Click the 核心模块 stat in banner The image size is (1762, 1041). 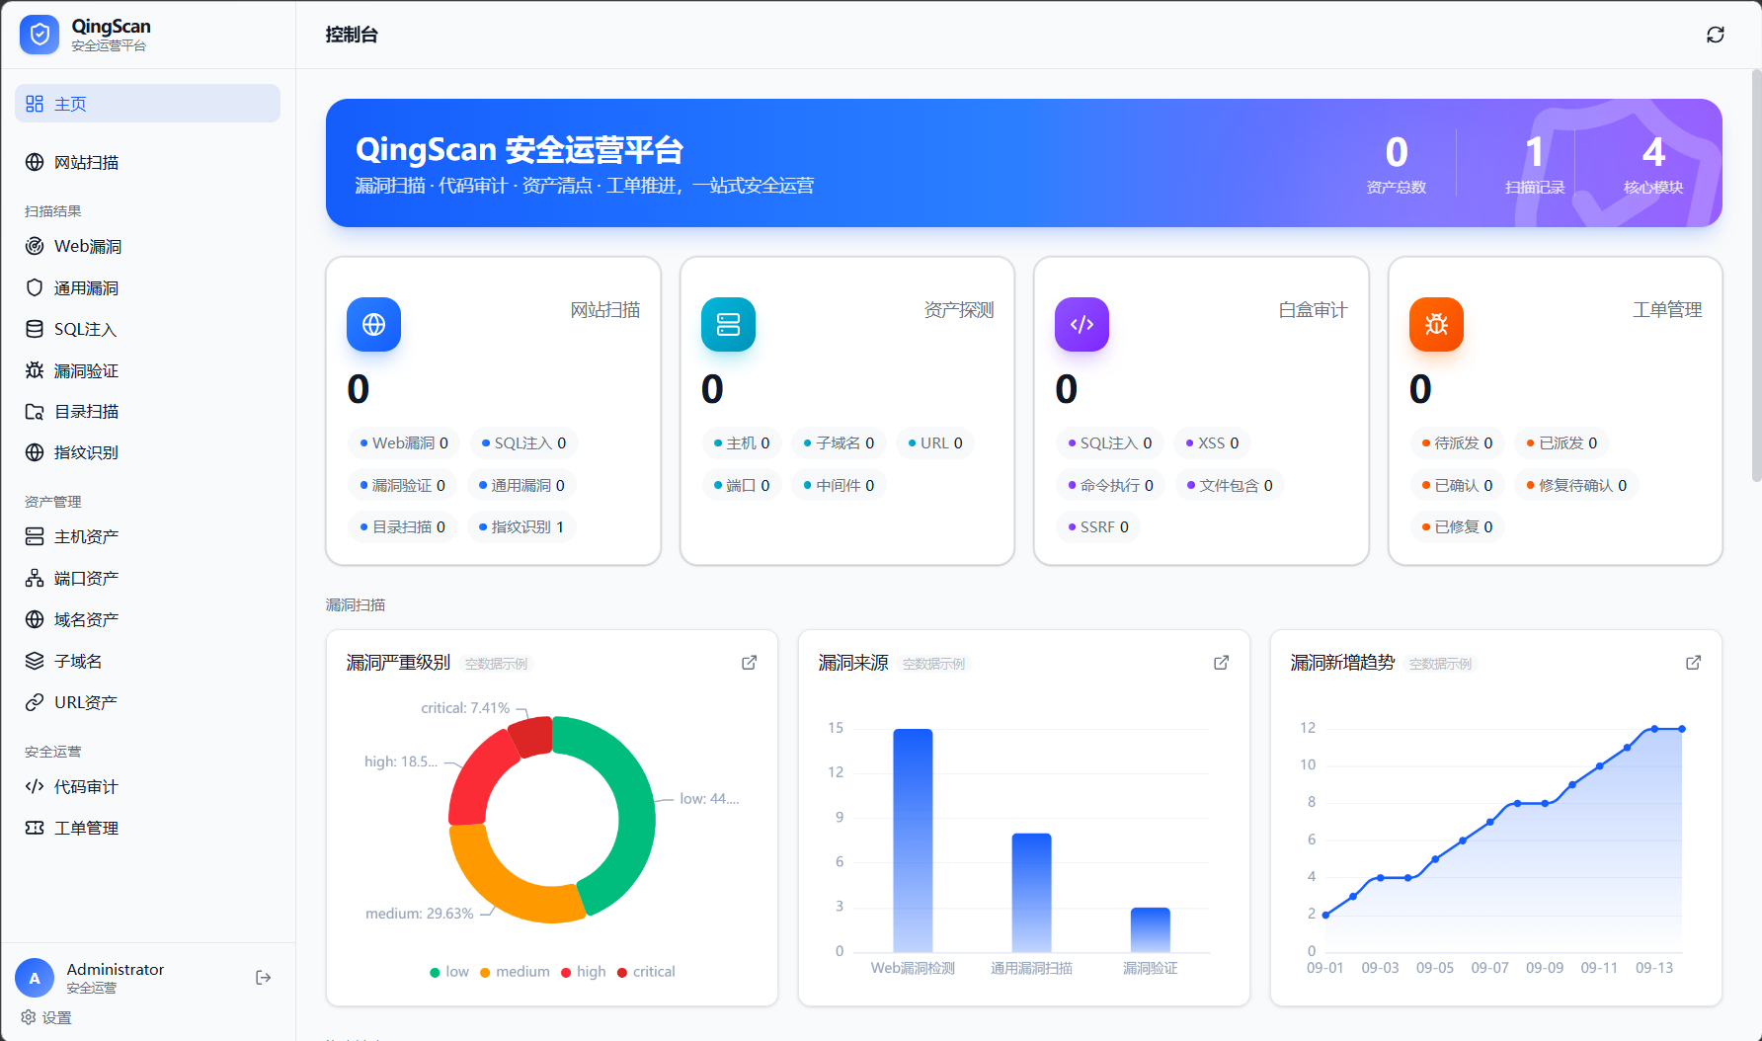1653,165
